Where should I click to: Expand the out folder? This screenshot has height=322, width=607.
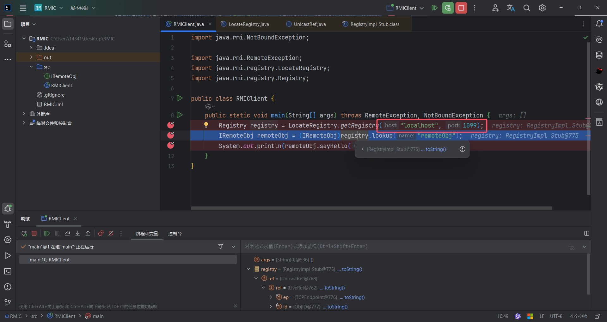pyautogui.click(x=31, y=57)
